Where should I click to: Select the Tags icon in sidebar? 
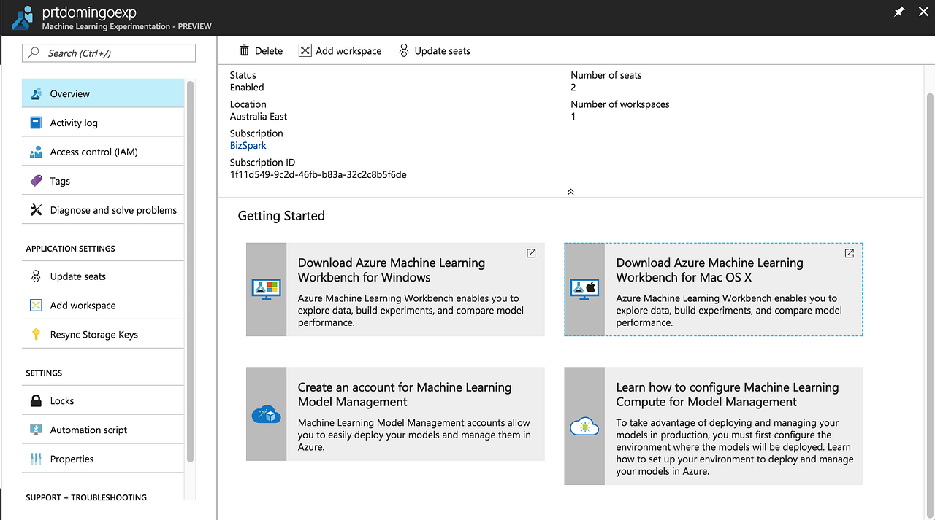click(x=35, y=180)
